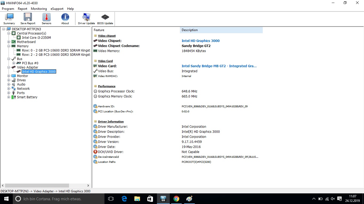Image resolution: width=364 pixels, height=204 pixels.
Task: Open the Windows Start menu
Action: pos(6,199)
